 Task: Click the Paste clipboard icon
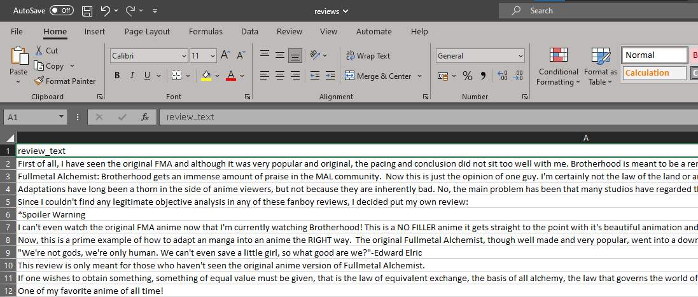click(x=18, y=55)
